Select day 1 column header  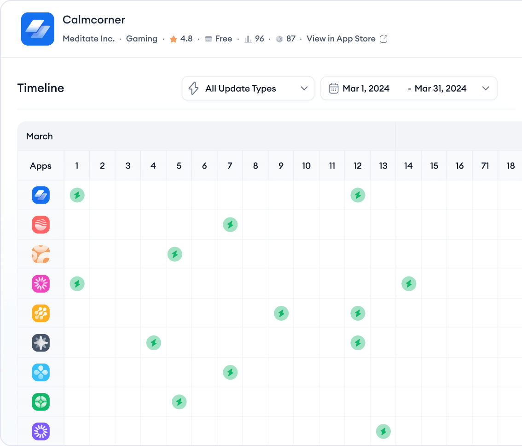click(77, 166)
